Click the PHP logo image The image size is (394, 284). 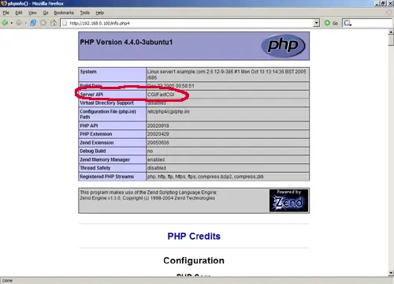click(283, 46)
